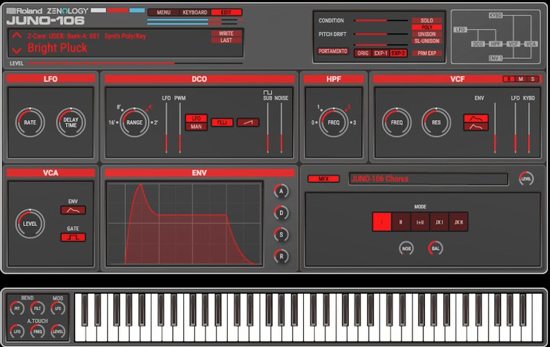
Task: Select chorus MODE II
Action: 401,222
